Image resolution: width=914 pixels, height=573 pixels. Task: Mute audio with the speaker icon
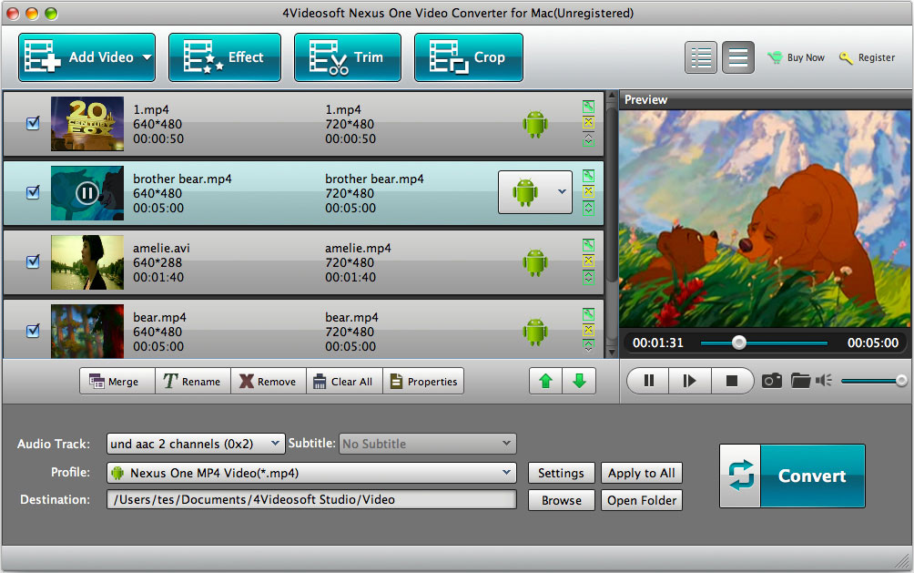[825, 381]
